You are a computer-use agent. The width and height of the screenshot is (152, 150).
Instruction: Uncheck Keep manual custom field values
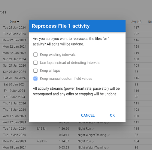click(35, 79)
